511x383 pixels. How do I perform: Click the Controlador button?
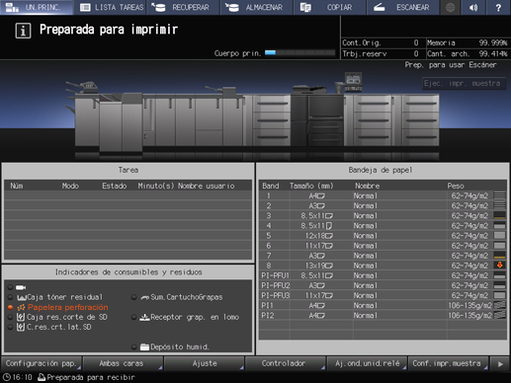point(286,363)
